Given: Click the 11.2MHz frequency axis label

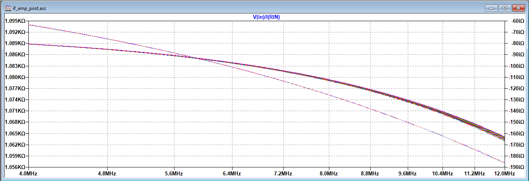Looking at the screenshot, I should (475, 174).
